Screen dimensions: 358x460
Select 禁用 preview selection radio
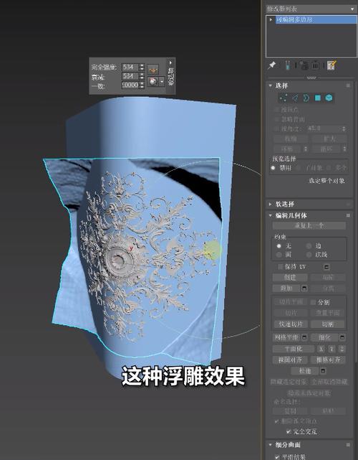pyautogui.click(x=273, y=168)
